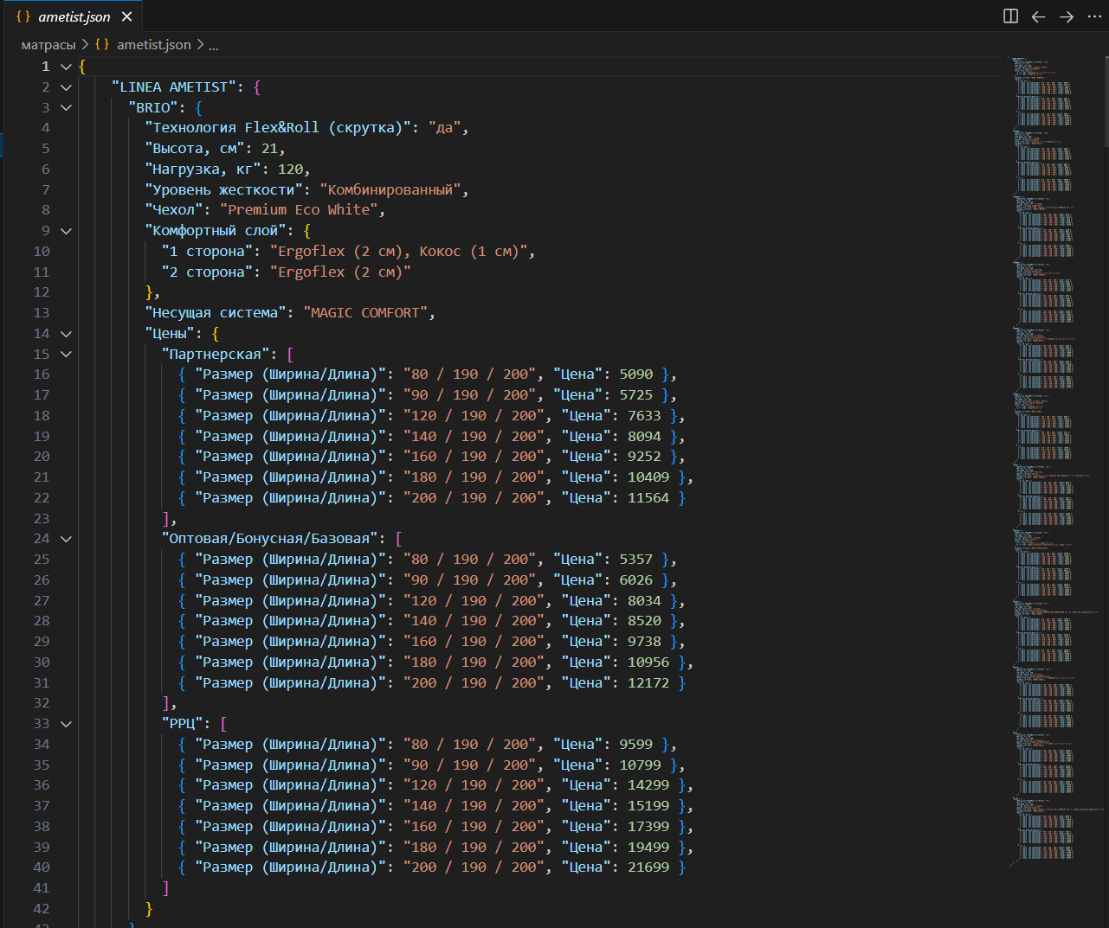Screen dimensions: 1109x928
Task: Collapse the LINEA AMETIST object
Action: (x=65, y=86)
